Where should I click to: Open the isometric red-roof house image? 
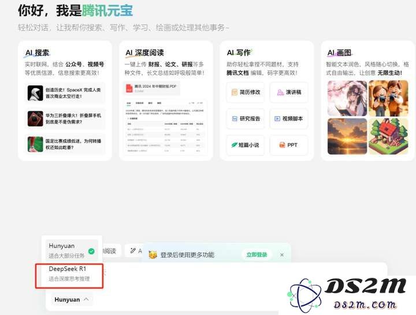coord(388,136)
